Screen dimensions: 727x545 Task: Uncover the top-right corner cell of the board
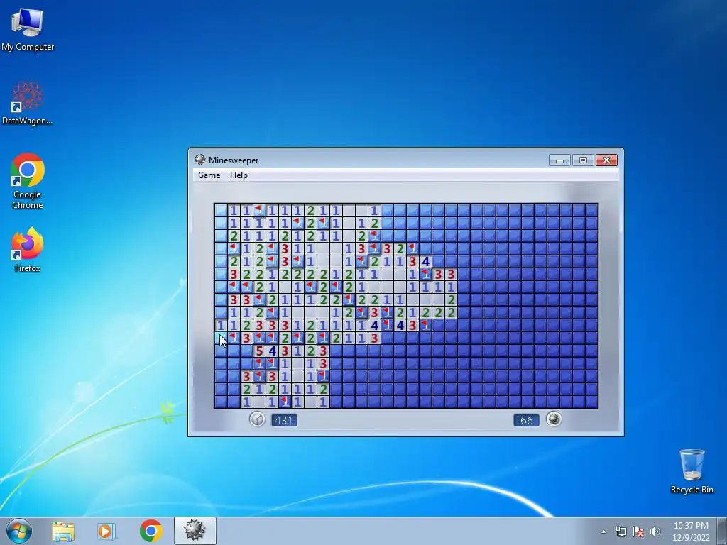pos(591,210)
